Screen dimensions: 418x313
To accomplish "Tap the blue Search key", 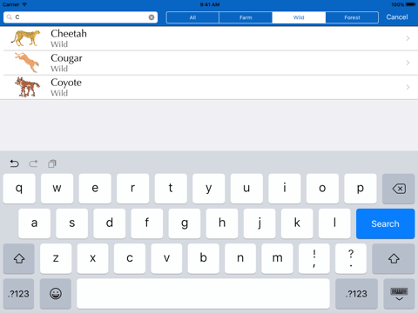I will (385, 223).
